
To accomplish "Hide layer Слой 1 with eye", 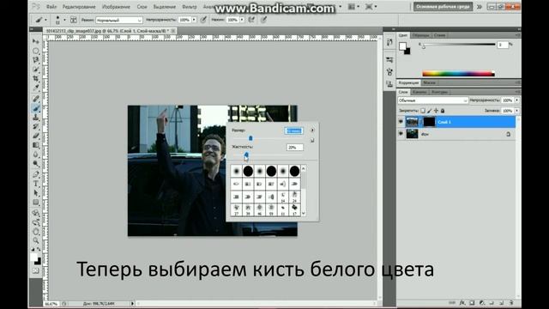I will 401,122.
